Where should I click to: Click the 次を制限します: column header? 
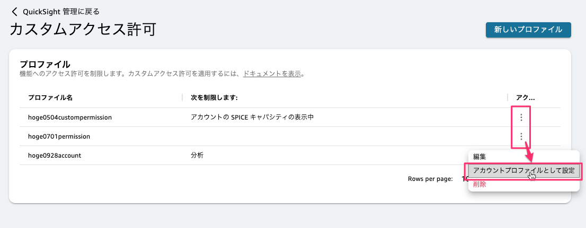(x=215, y=98)
